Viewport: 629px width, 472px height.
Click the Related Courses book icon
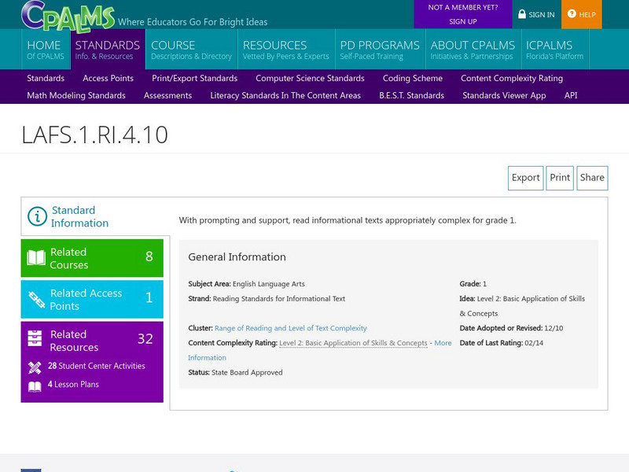click(x=36, y=258)
